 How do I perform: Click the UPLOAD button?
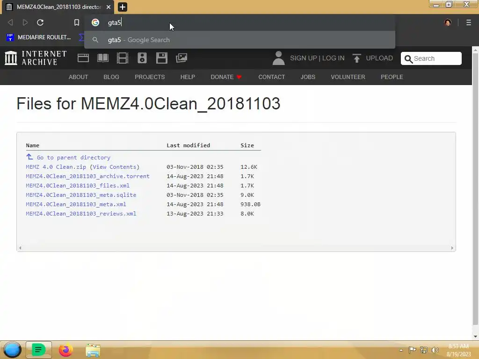379,58
